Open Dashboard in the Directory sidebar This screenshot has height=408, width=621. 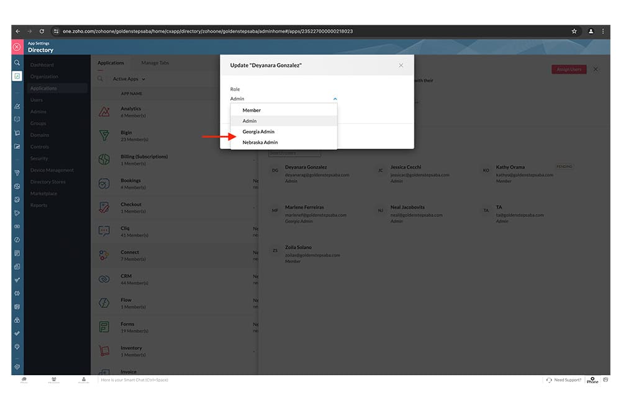coord(42,65)
